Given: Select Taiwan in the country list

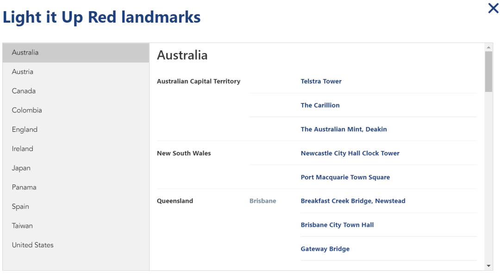Looking at the screenshot, I should [76, 225].
